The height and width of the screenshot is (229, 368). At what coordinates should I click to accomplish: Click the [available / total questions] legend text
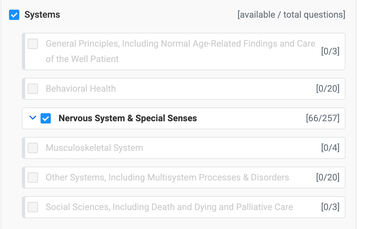(291, 15)
